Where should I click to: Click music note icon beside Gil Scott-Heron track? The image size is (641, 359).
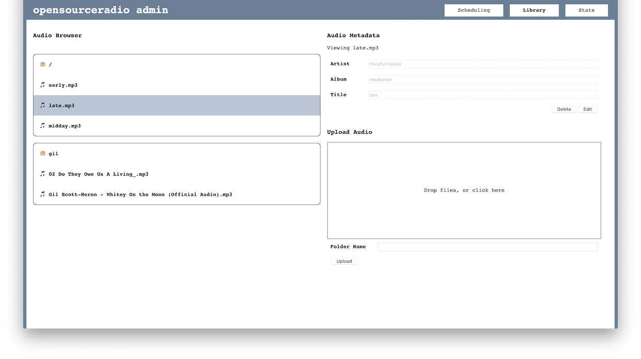pos(43,194)
